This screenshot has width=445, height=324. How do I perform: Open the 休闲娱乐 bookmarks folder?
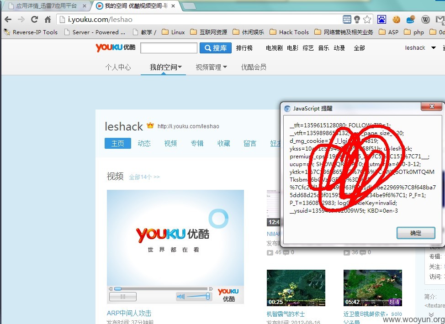(x=249, y=32)
